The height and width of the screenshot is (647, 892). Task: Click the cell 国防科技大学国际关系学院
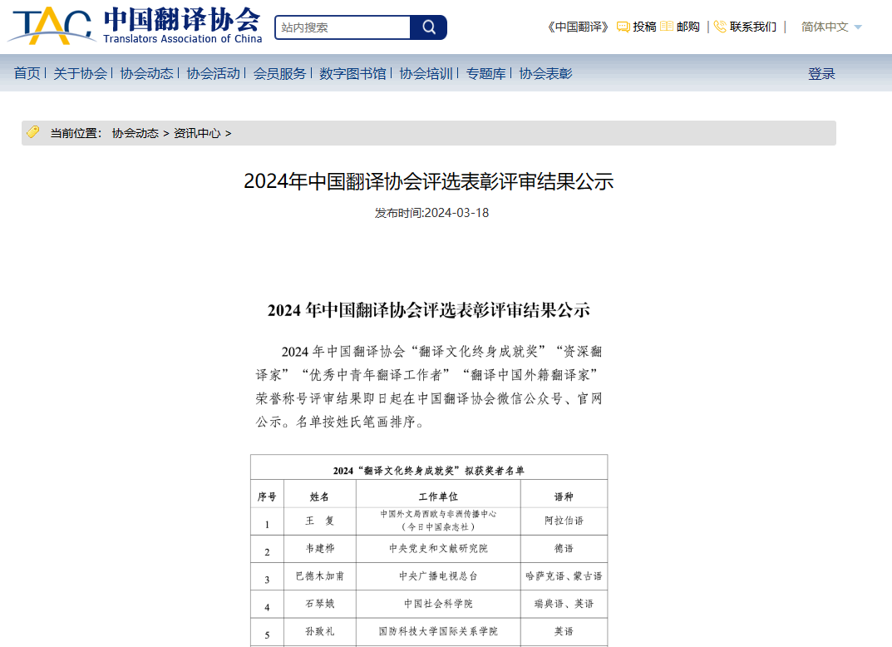438,631
